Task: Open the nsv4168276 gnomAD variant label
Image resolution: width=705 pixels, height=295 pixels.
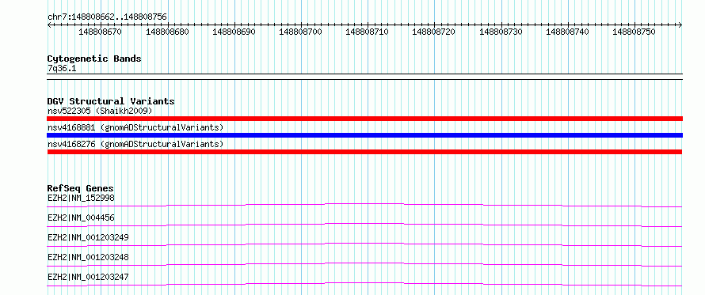Action: pos(135,144)
